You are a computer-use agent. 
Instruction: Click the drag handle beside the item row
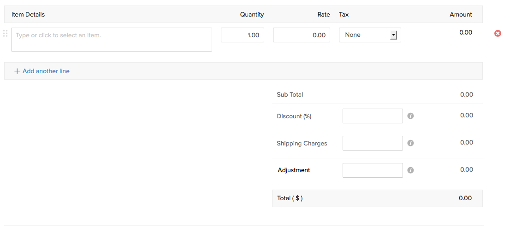tap(6, 33)
